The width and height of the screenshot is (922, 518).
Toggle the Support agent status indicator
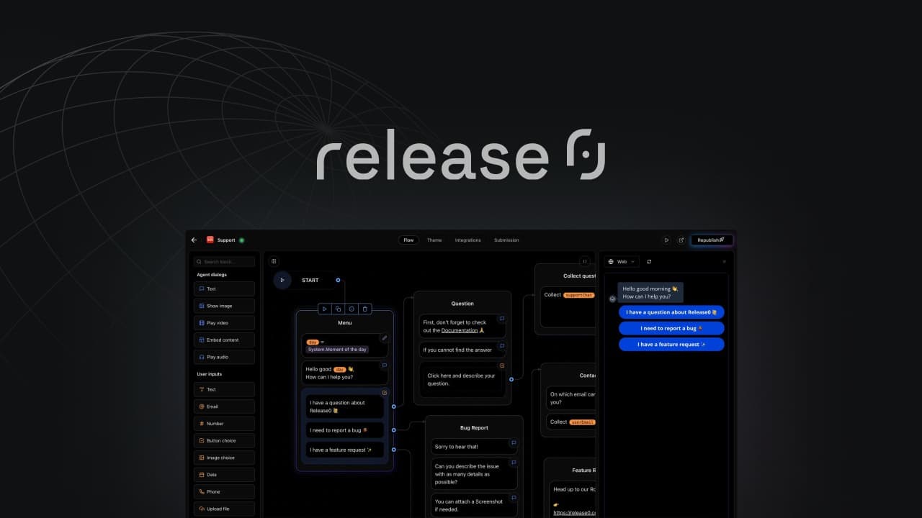tap(242, 240)
